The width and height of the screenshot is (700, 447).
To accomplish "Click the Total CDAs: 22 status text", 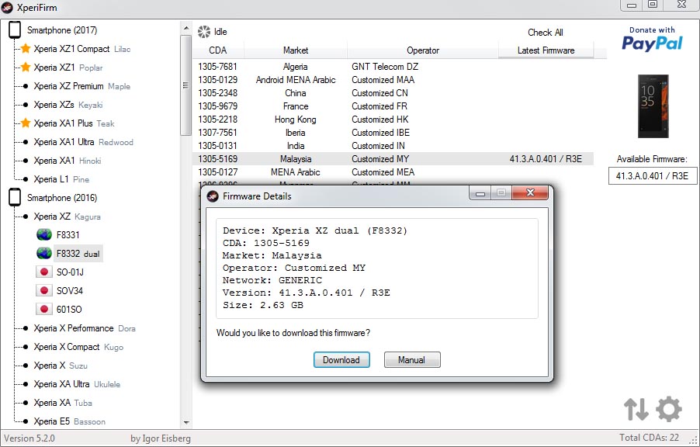I will (649, 438).
